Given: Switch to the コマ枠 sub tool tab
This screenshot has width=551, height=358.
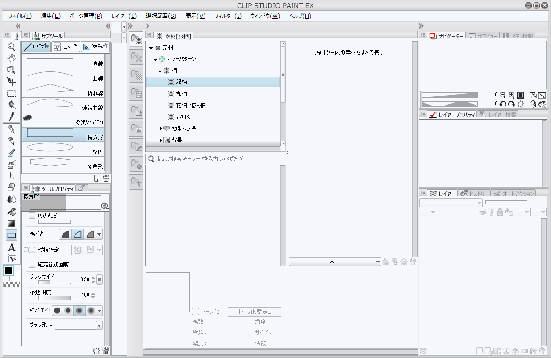Looking at the screenshot, I should click(66, 46).
